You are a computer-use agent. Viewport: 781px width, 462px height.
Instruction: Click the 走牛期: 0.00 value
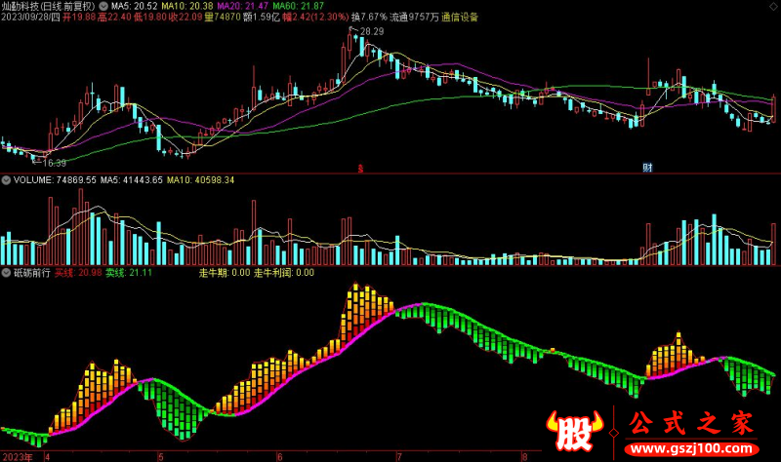coord(225,273)
